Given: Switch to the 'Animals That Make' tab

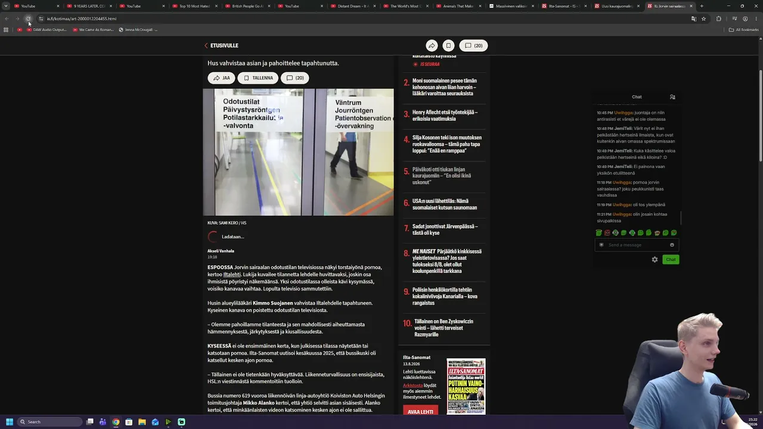Looking at the screenshot, I should point(457,6).
